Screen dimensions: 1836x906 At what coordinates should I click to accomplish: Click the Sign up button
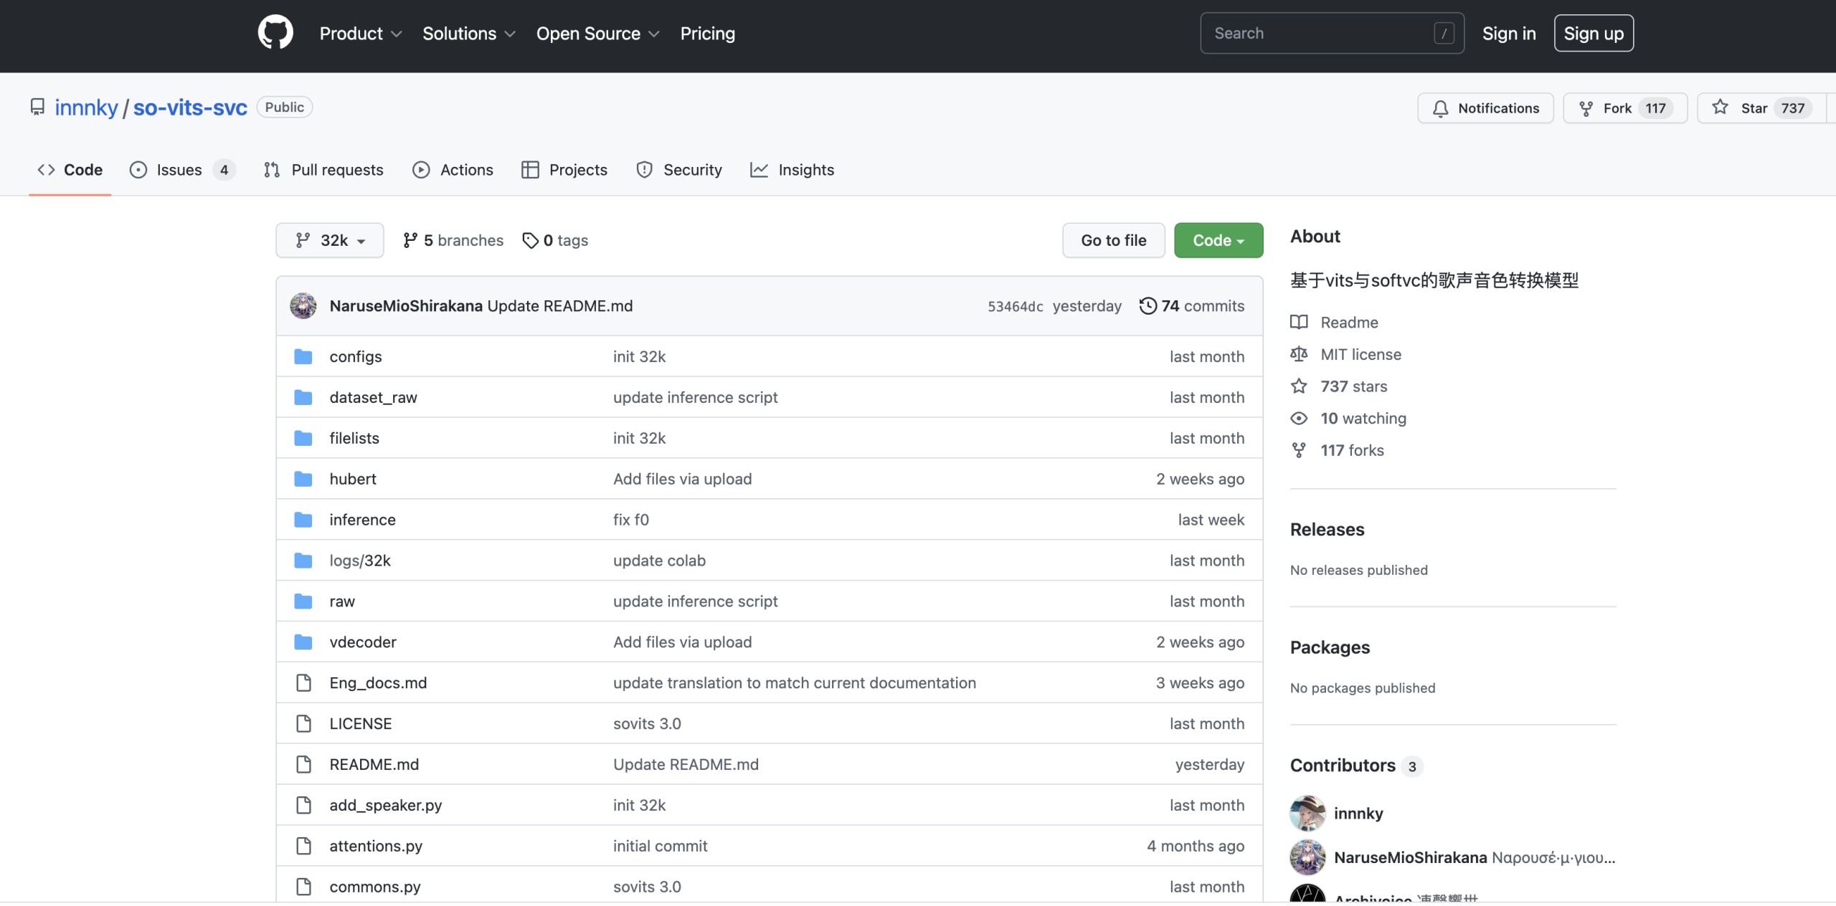point(1593,34)
